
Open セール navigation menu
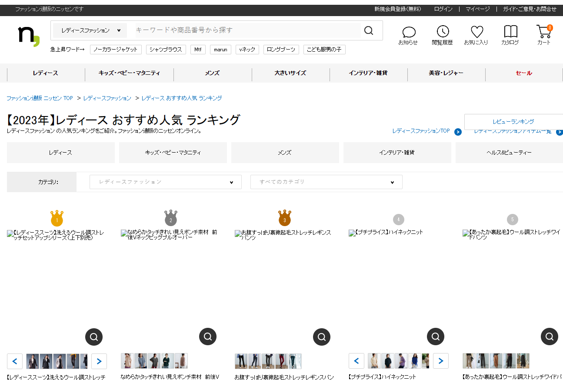pyautogui.click(x=524, y=73)
